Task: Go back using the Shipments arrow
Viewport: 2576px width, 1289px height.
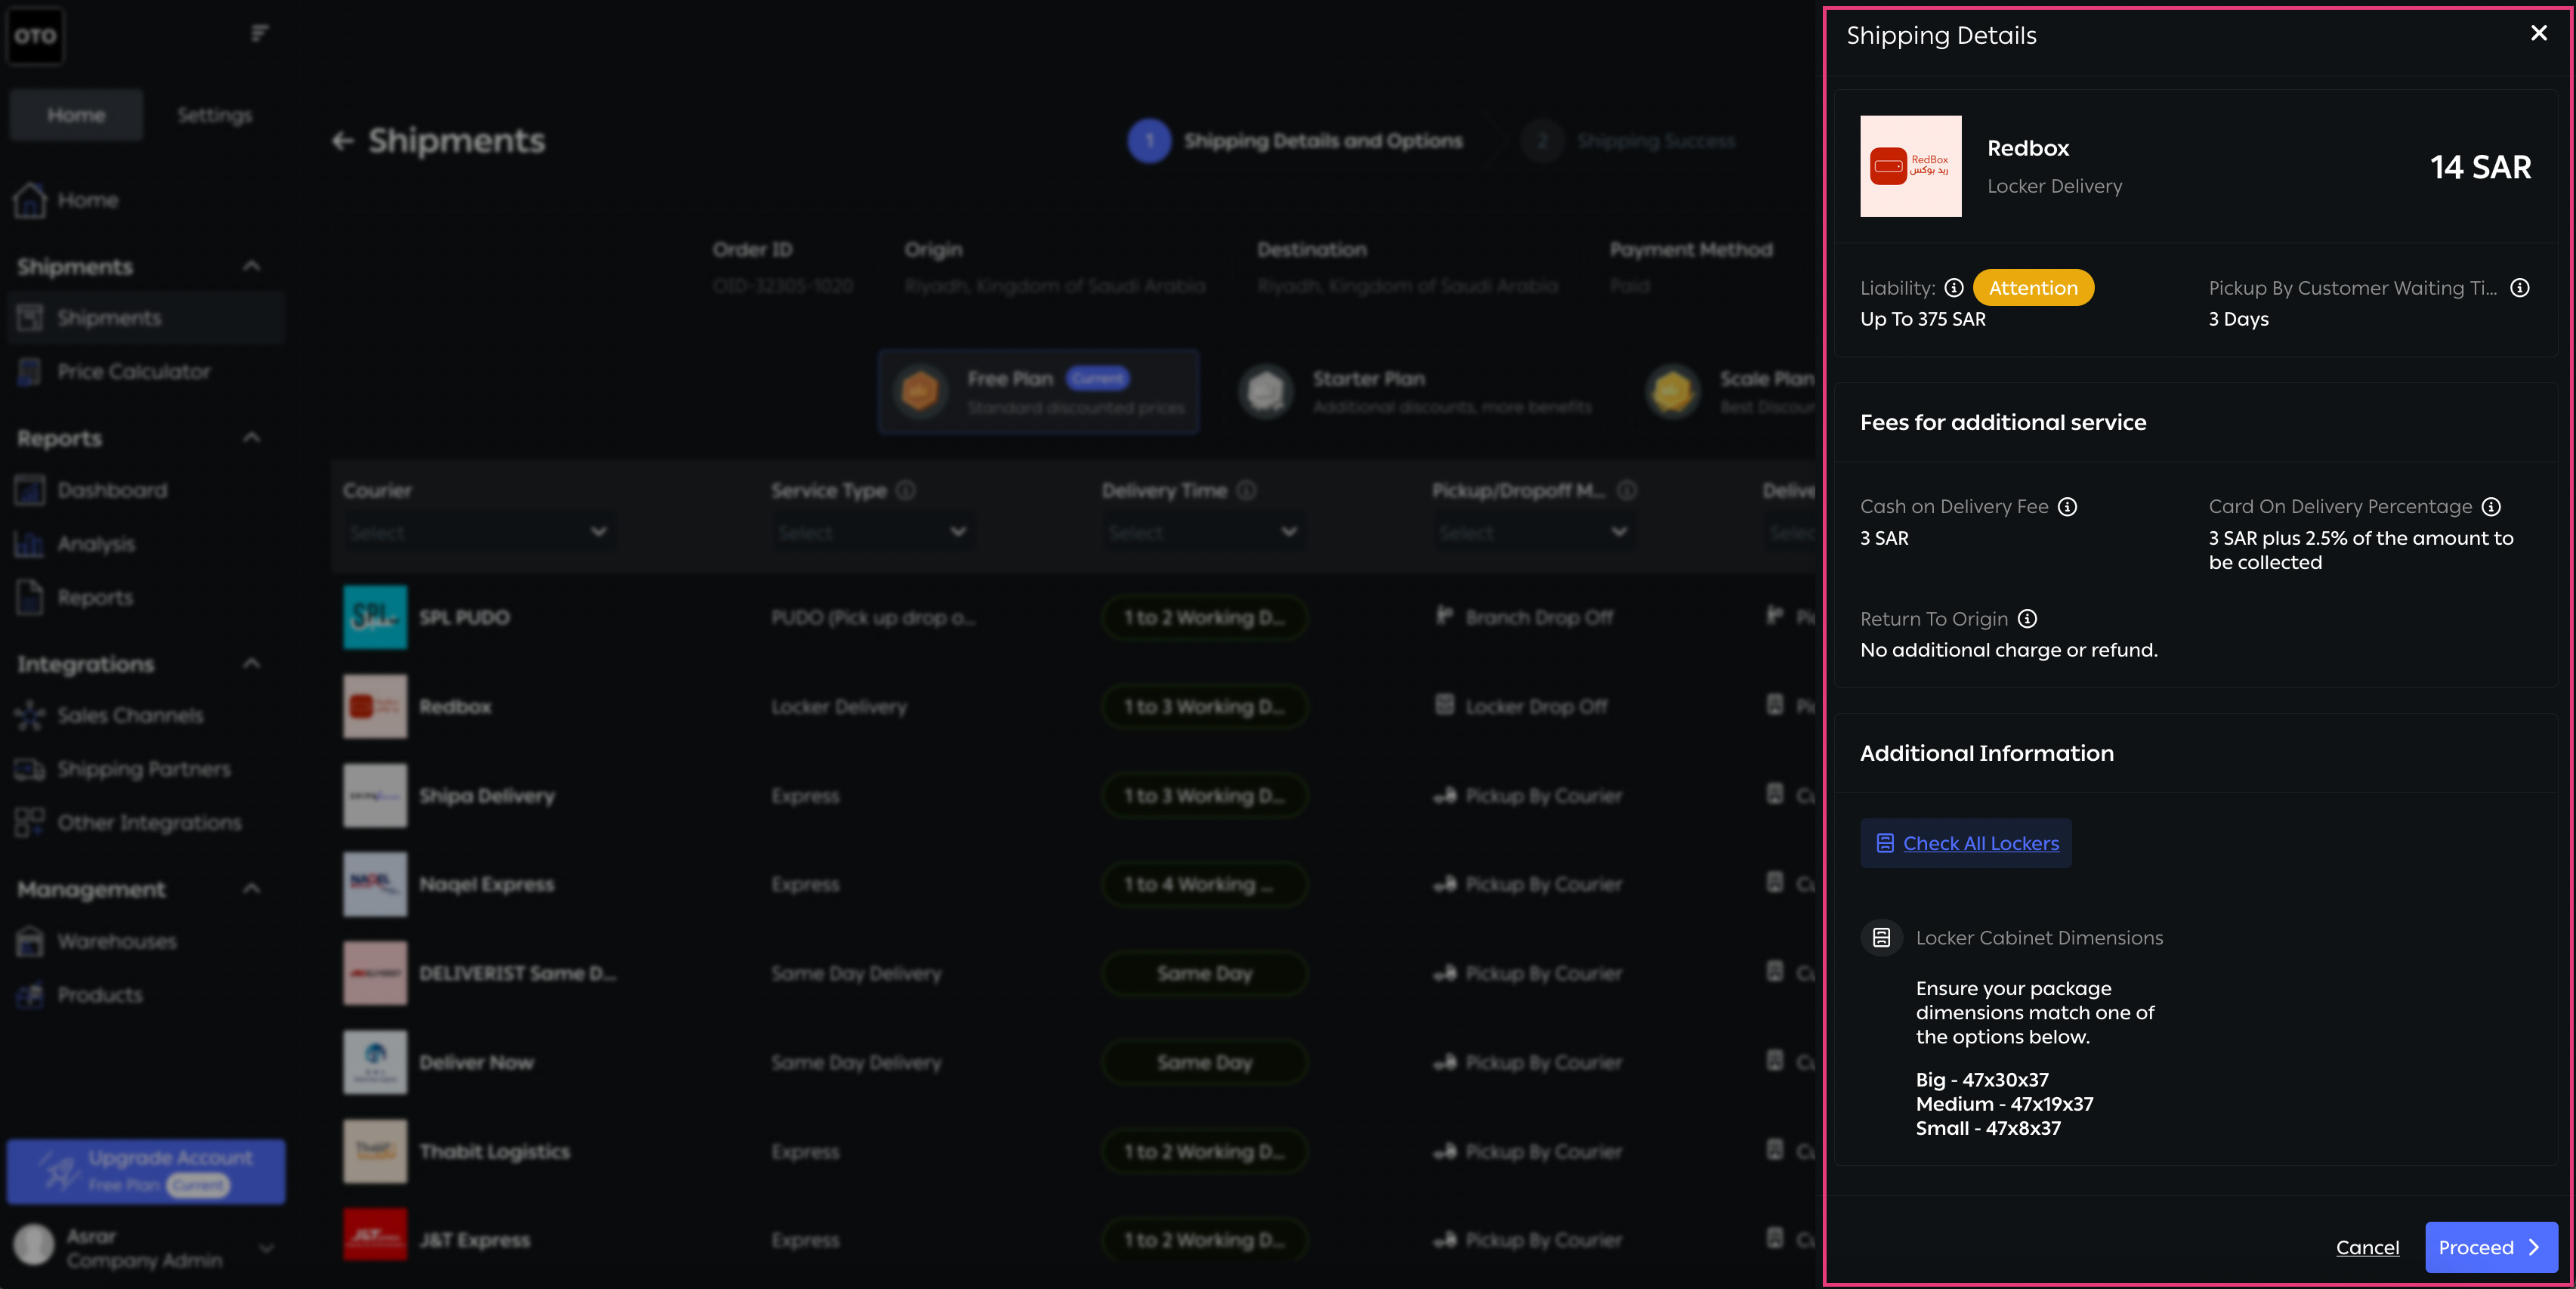Action: tap(343, 141)
